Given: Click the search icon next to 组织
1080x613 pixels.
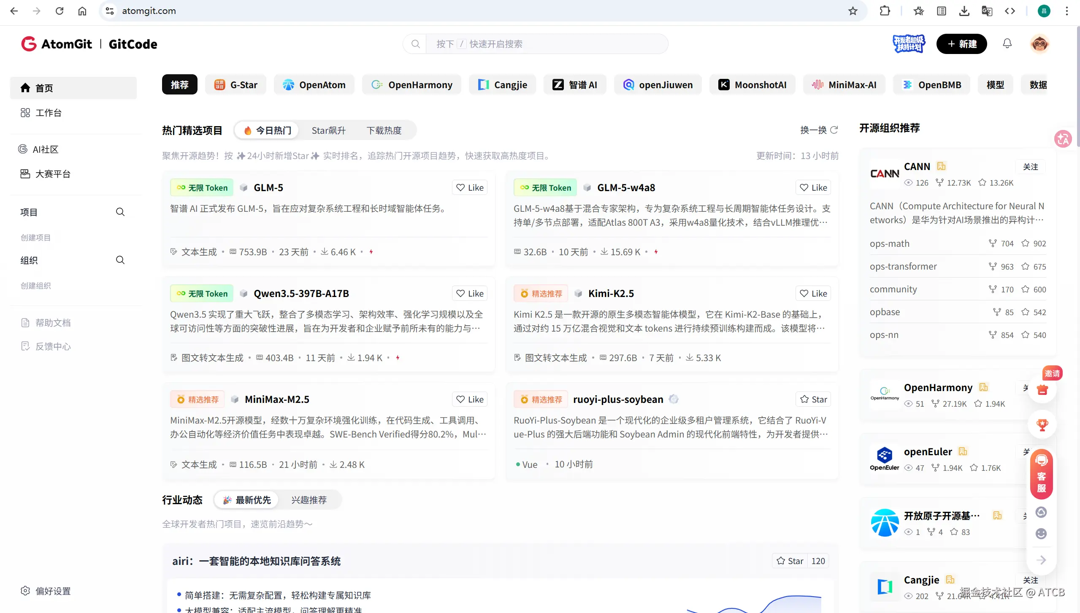Looking at the screenshot, I should pyautogui.click(x=120, y=260).
